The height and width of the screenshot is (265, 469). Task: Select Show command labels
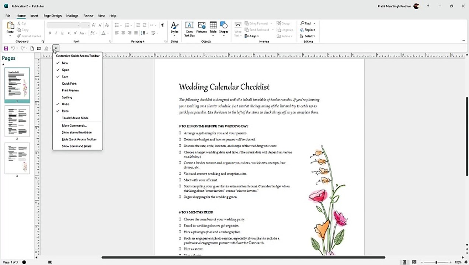(77, 146)
